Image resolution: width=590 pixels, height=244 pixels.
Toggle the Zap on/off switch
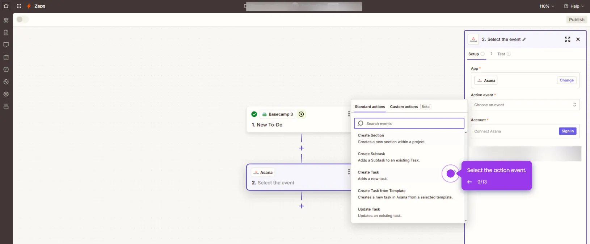(x=22, y=20)
